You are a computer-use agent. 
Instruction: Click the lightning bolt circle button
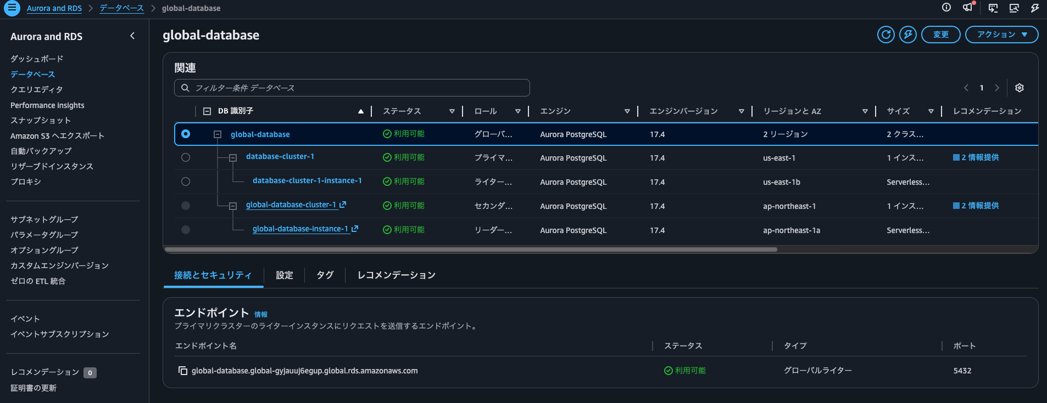coord(907,35)
